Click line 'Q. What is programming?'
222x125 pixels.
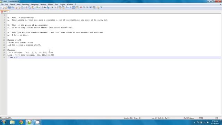[x=21, y=18]
